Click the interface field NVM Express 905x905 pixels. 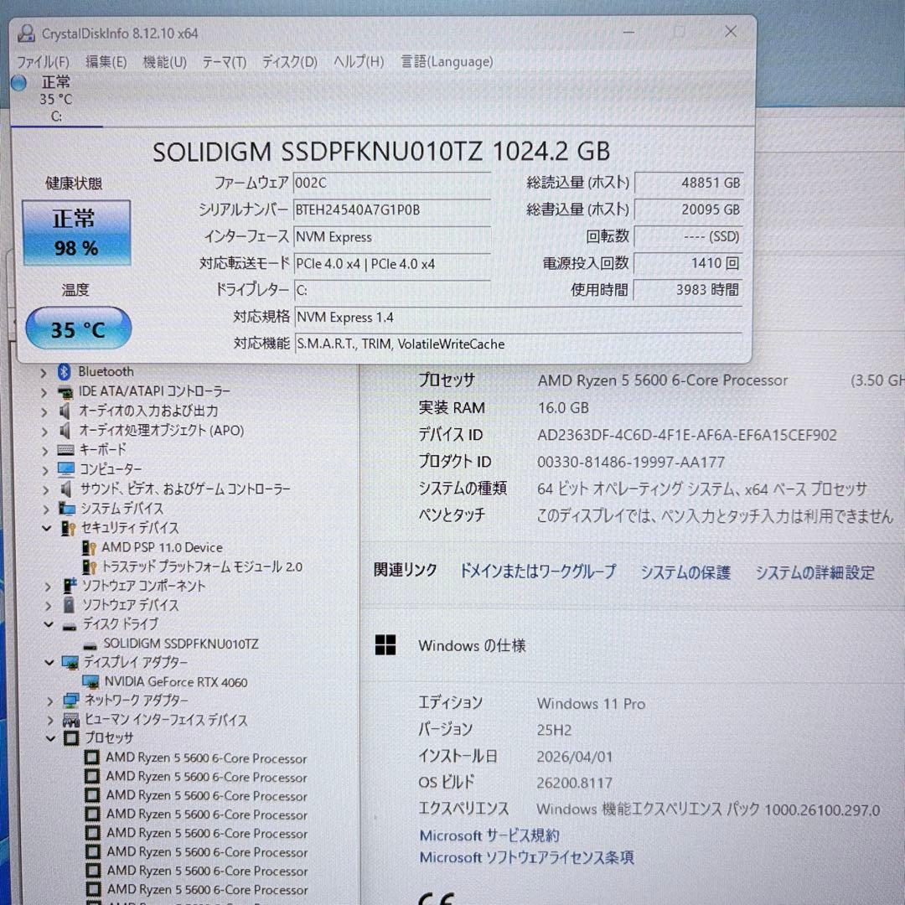(392, 236)
